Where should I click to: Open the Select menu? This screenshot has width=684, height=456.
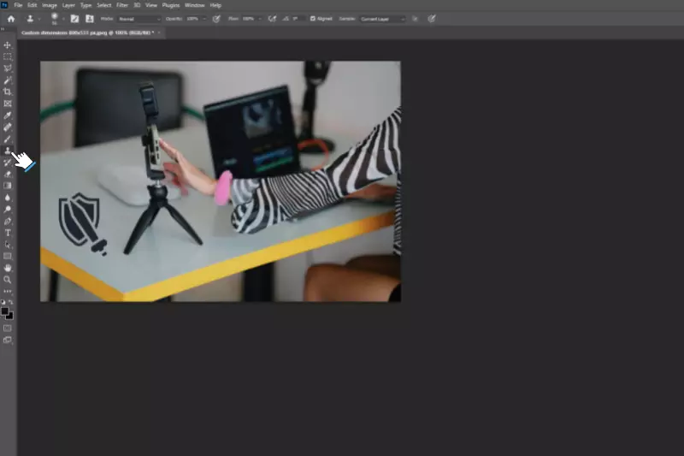point(103,5)
